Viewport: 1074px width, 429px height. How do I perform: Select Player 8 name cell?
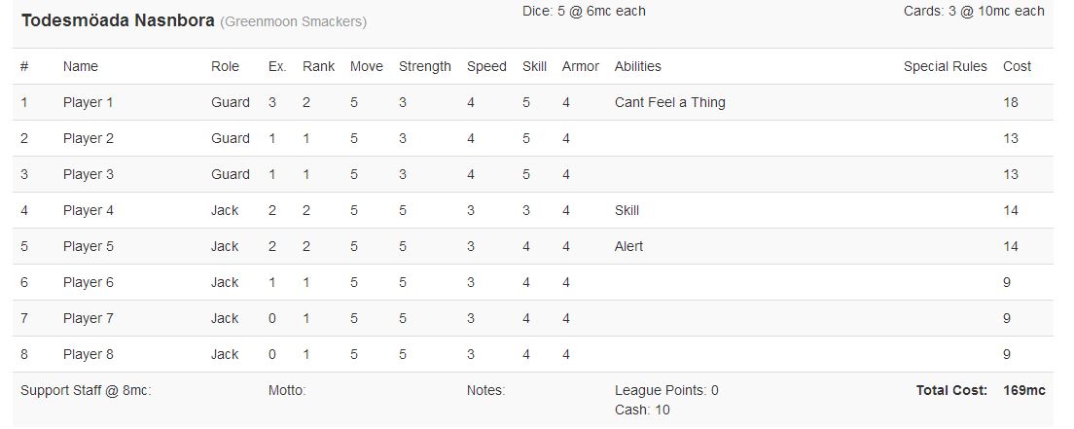[89, 354]
